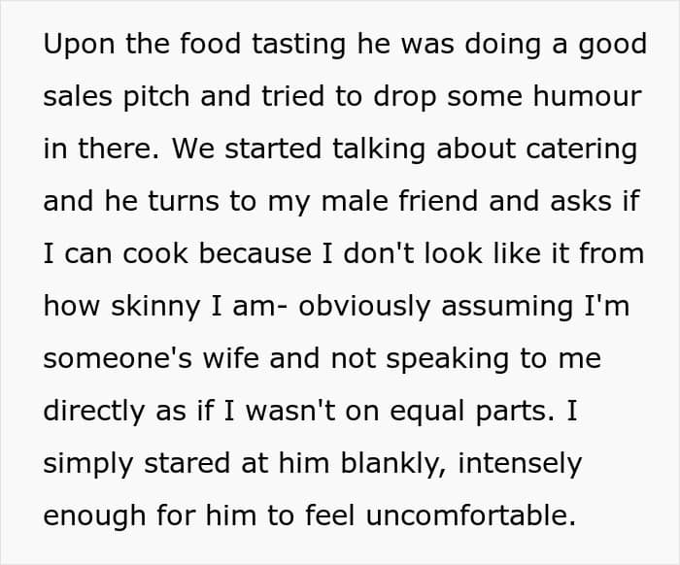Viewport: 680px width, 565px height.
Task: Click the word "humour" in the text
Action: (587, 96)
